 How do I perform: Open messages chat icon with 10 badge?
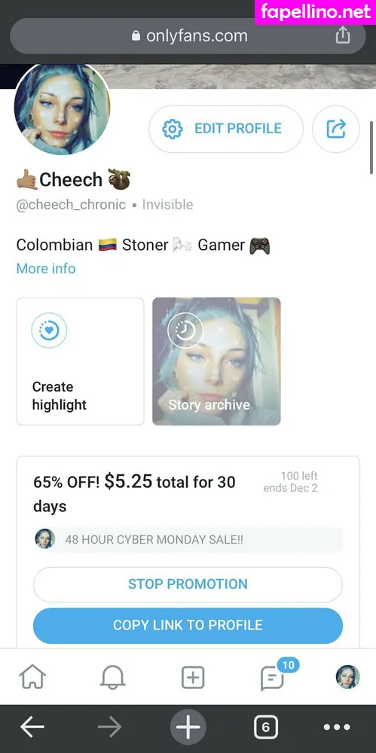pyautogui.click(x=273, y=677)
